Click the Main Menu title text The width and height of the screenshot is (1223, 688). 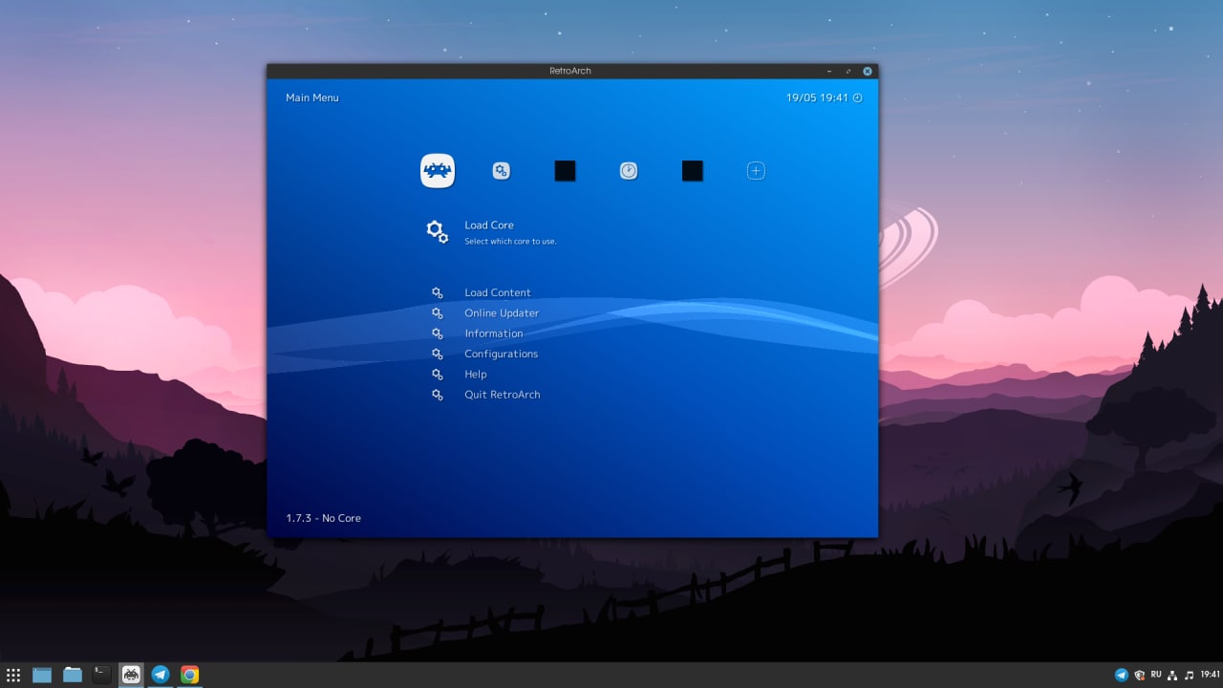click(x=312, y=97)
